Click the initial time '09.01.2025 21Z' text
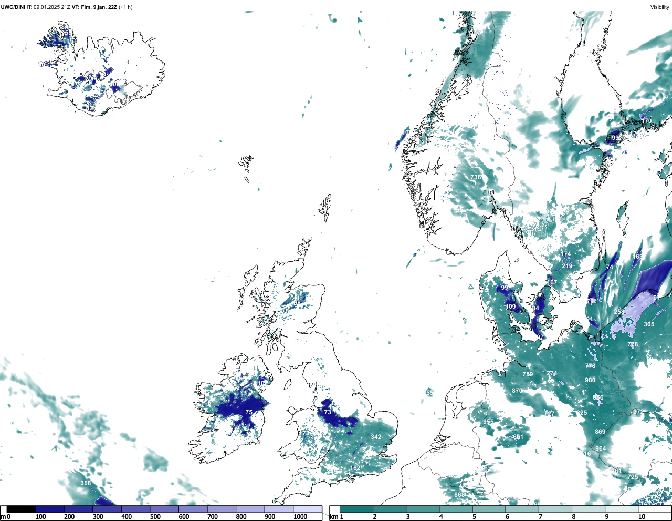The image size is (672, 521). coord(51,7)
